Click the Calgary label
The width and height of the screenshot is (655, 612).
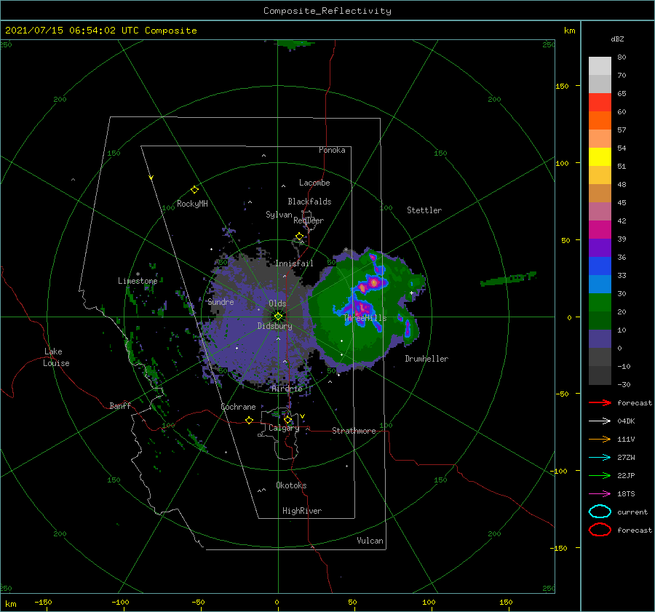(x=284, y=428)
